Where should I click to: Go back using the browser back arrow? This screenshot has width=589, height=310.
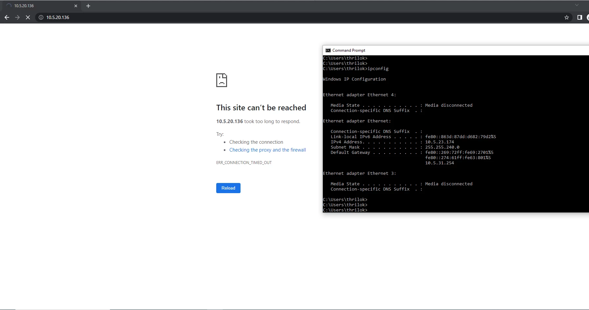7,17
